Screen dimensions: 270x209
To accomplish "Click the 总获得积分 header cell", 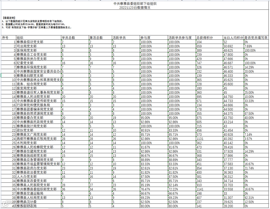I will point(209,38).
